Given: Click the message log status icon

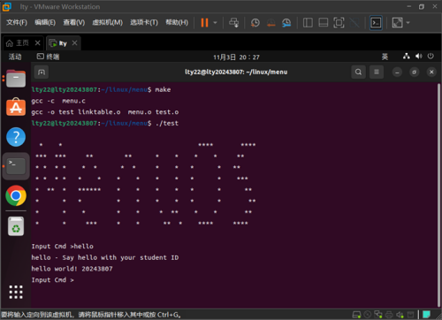Looking at the screenshot, I should (426, 315).
